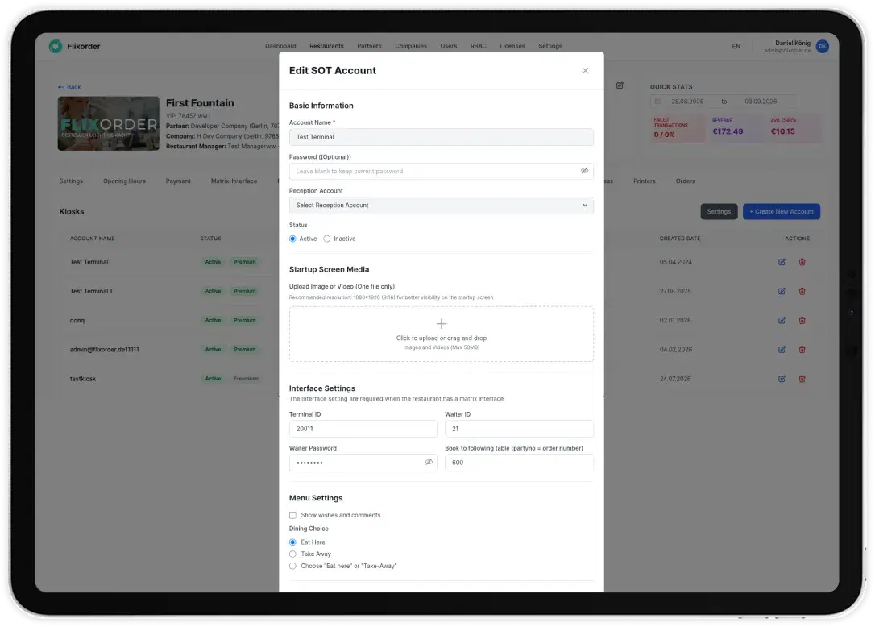
Task: Select the Active status radio button
Action: 293,239
